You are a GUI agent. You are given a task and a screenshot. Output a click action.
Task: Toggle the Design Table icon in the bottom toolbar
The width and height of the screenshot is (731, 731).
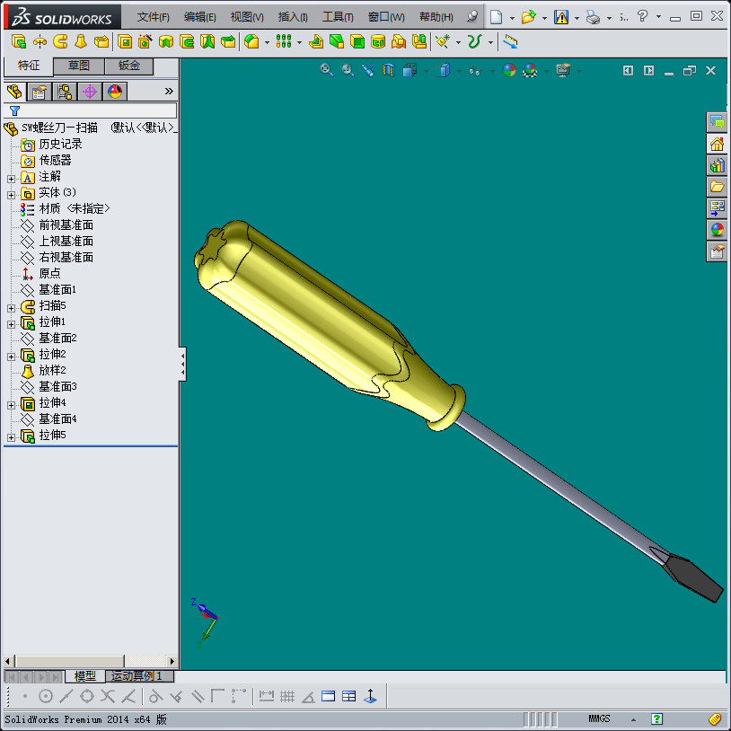coord(348,697)
